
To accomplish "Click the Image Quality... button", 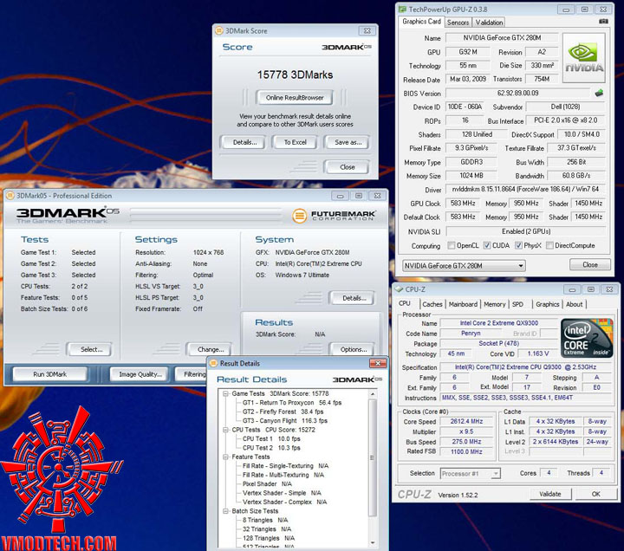I will tap(140, 374).
